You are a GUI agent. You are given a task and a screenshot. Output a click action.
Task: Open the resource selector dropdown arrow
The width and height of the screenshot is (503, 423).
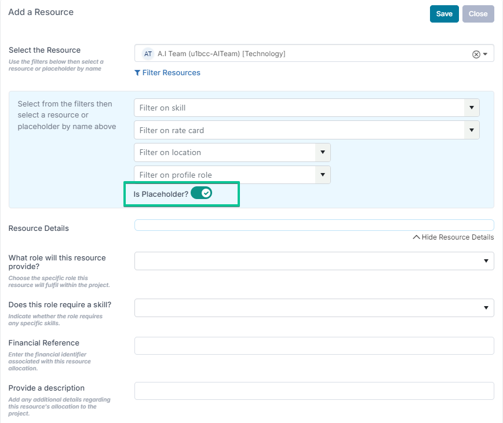(486, 54)
